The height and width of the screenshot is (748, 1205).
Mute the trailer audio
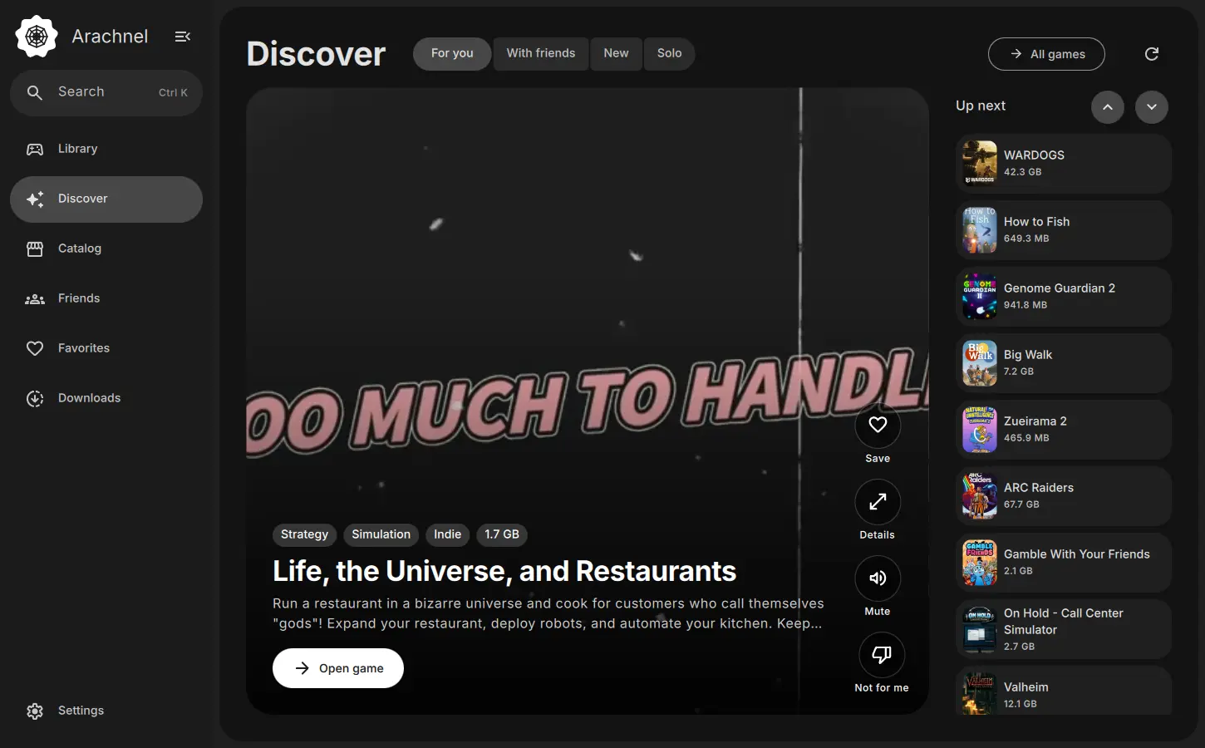click(878, 578)
